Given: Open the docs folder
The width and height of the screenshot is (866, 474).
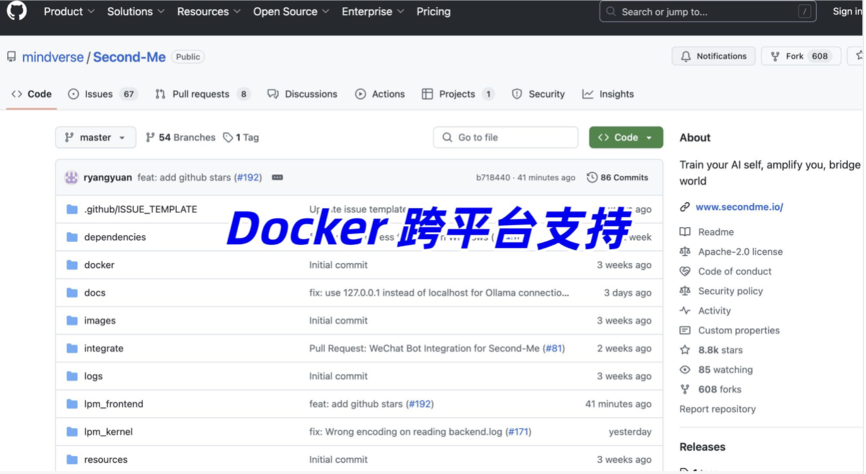Looking at the screenshot, I should point(95,292).
